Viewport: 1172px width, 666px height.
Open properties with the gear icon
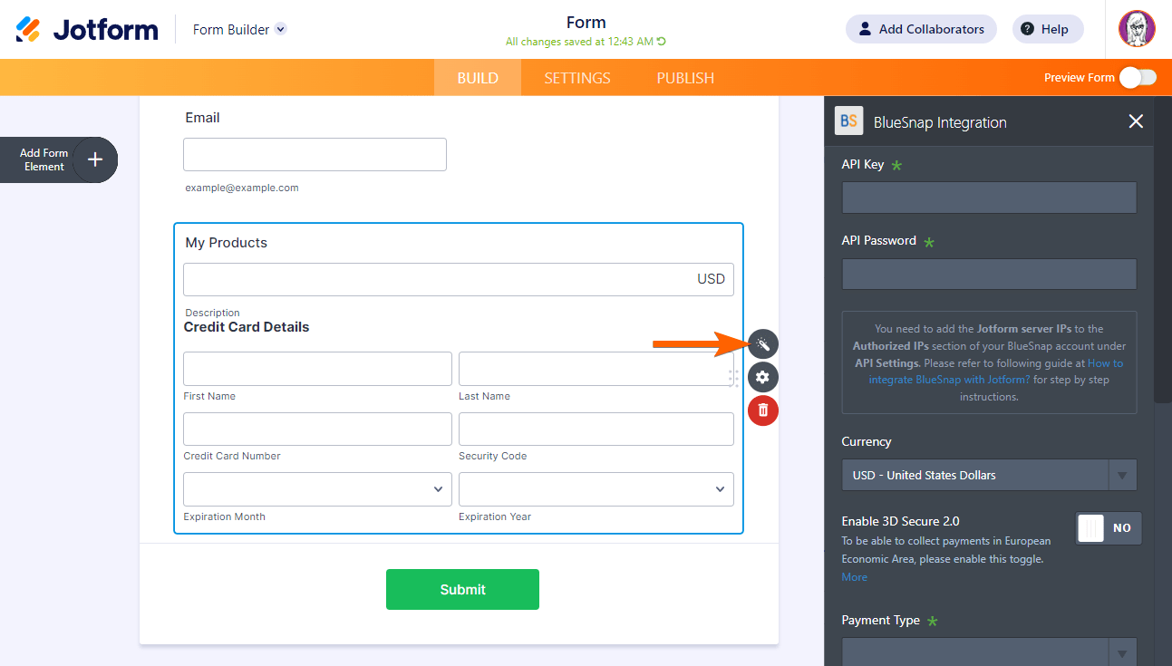coord(763,378)
